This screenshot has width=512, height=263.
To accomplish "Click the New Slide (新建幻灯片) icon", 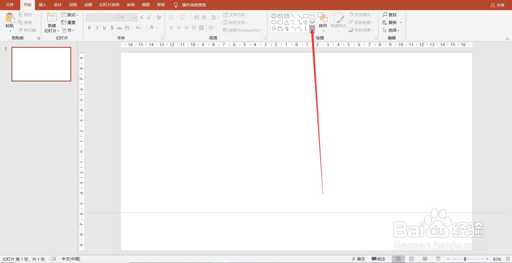I will (x=52, y=17).
